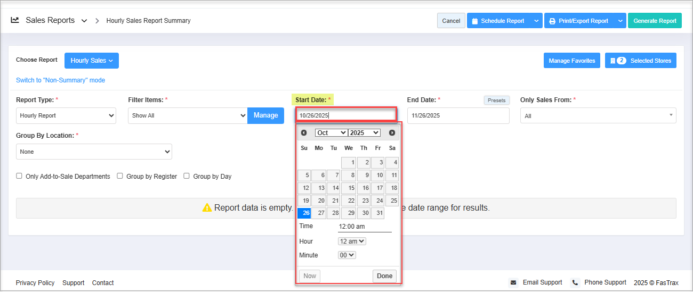The width and height of the screenshot is (693, 292).
Task: Click the Sales Reports chart icon
Action: tap(15, 20)
